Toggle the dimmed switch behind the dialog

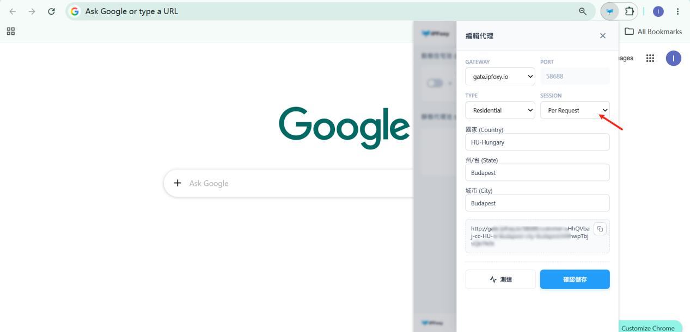click(435, 83)
